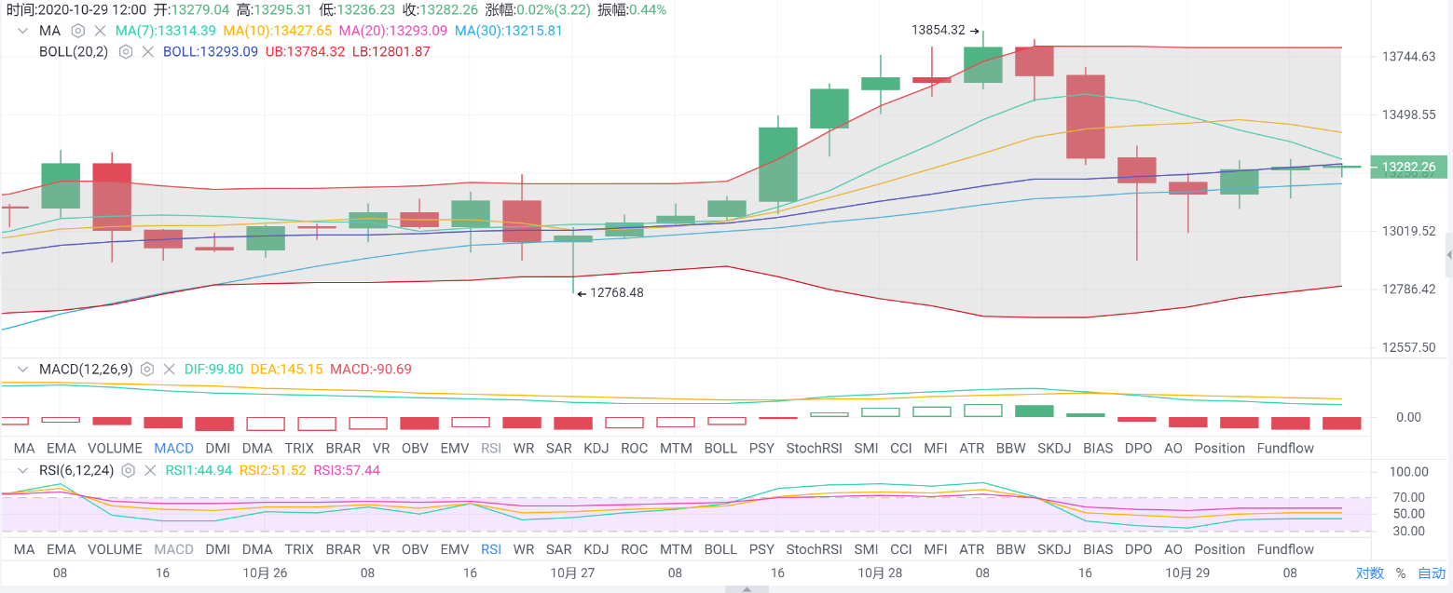Remove the MA indicator with X icon

pyautogui.click(x=99, y=31)
